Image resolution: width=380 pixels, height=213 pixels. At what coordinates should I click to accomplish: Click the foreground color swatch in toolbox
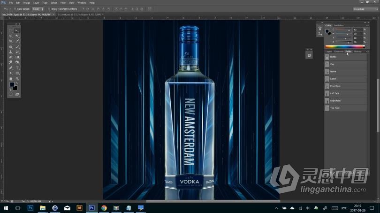(12, 85)
